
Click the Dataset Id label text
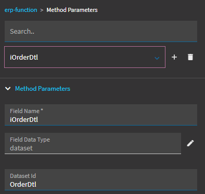pos(23,176)
